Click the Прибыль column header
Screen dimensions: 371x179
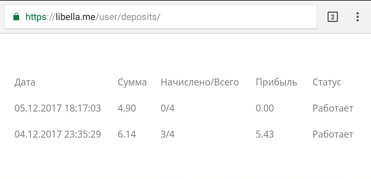pyautogui.click(x=277, y=83)
